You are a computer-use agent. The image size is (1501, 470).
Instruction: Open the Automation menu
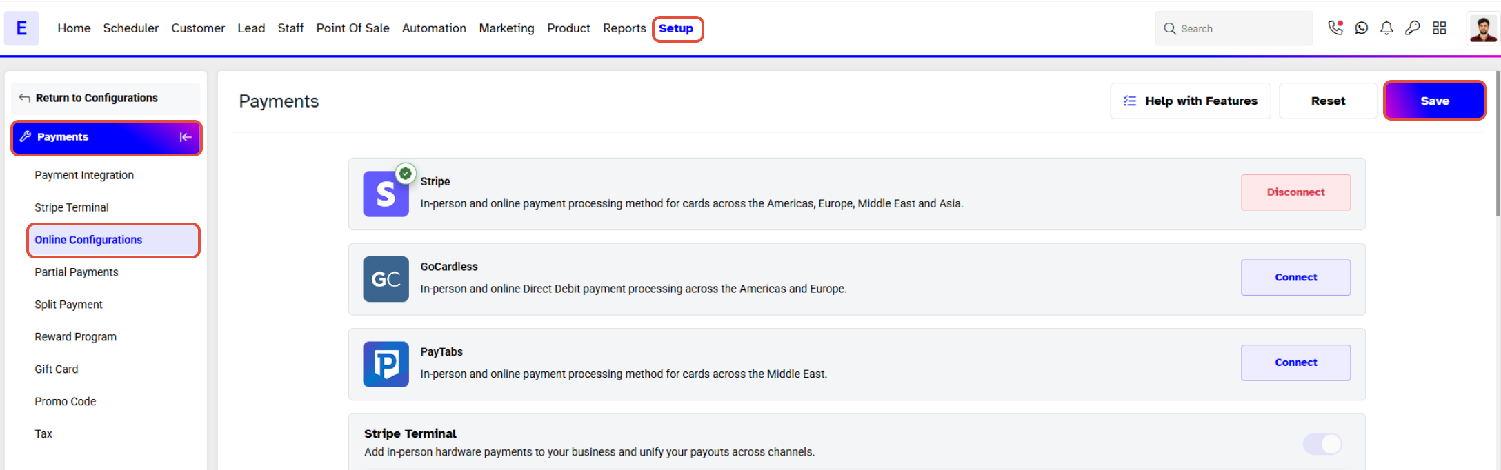click(434, 28)
